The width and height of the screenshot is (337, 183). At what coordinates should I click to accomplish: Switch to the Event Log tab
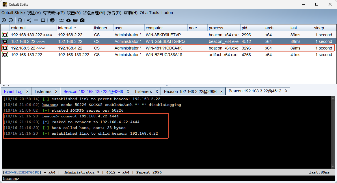tap(13, 91)
